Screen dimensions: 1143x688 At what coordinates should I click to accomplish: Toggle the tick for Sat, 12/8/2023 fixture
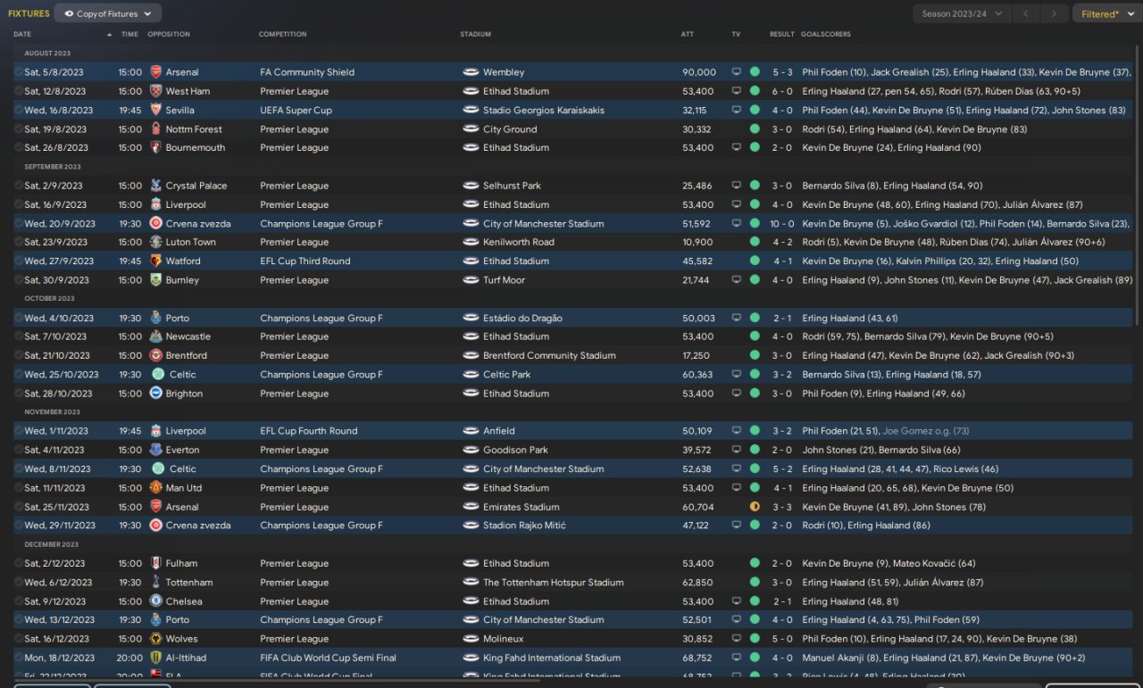(19, 91)
